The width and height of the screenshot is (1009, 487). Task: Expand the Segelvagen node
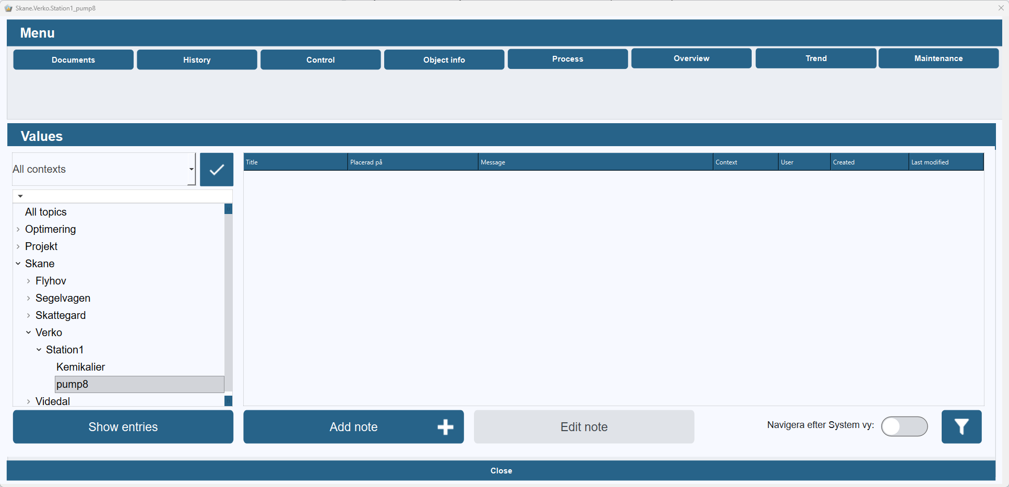[29, 298]
